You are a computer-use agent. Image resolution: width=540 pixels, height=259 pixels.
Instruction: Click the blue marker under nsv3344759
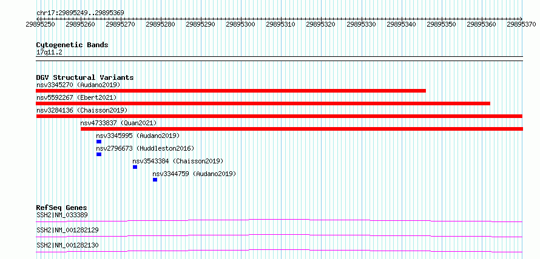tap(155, 180)
